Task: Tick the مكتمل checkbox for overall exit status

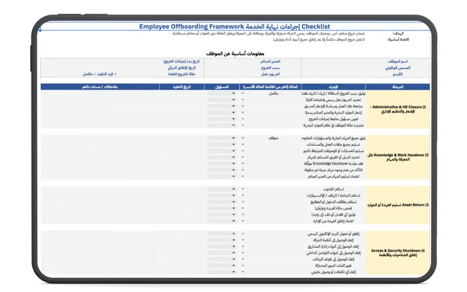Action: click(x=95, y=74)
